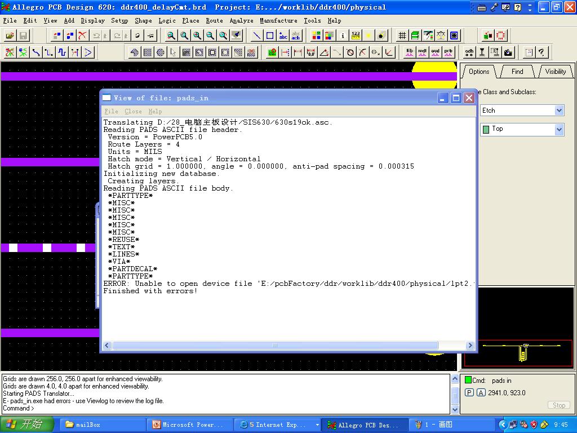The width and height of the screenshot is (577, 433).
Task: Open the Start button on taskbar
Action: coord(27,425)
